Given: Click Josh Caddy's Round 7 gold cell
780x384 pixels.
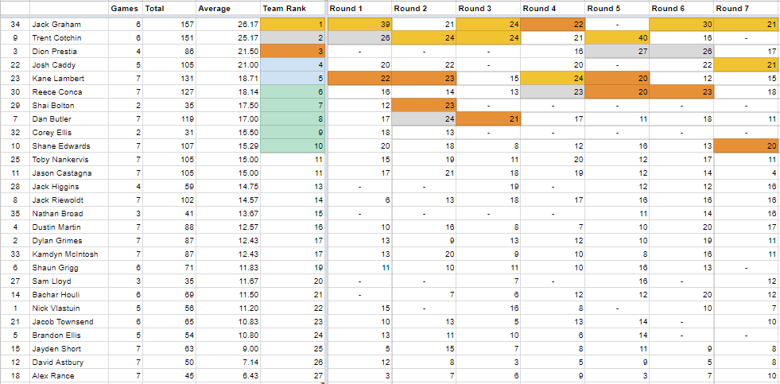Looking at the screenshot, I should click(x=746, y=65).
